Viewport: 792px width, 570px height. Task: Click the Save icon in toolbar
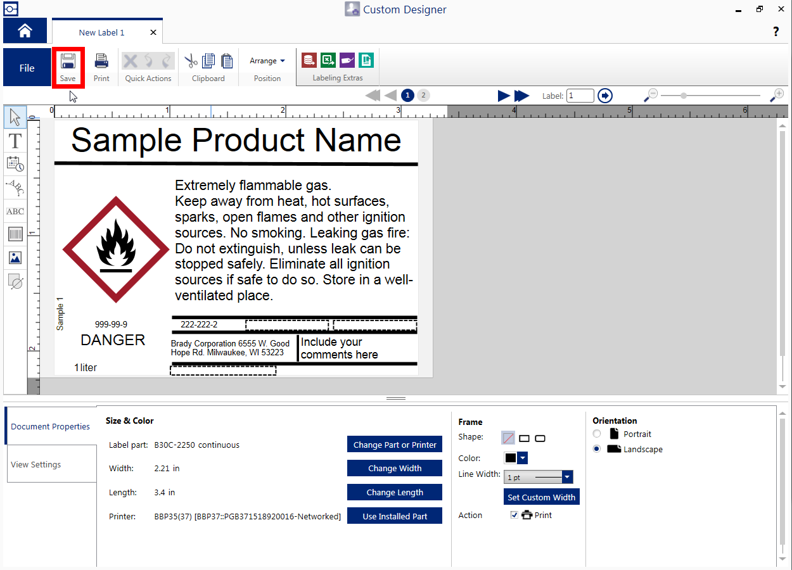68,61
